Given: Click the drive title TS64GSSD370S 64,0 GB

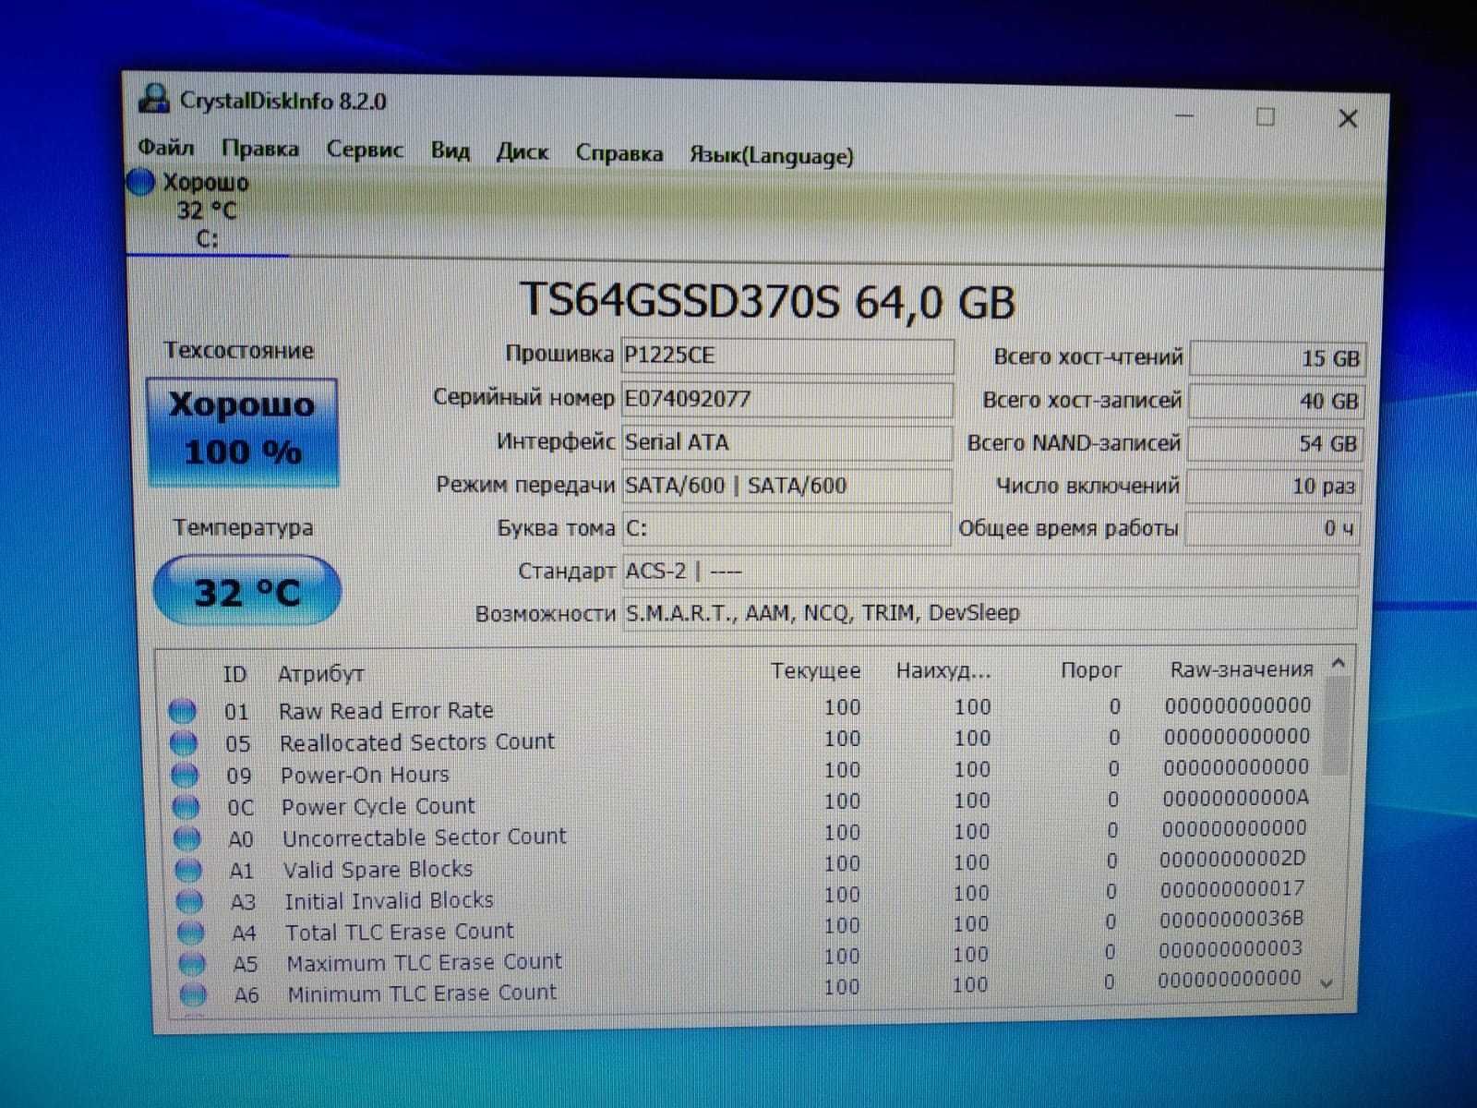Looking at the screenshot, I should (x=767, y=301).
